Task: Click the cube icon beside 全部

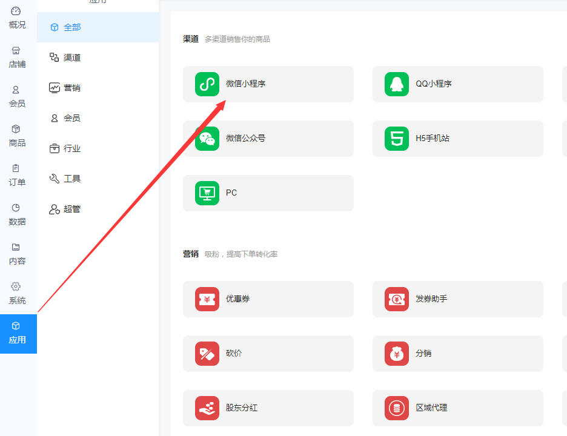Action: [55, 27]
